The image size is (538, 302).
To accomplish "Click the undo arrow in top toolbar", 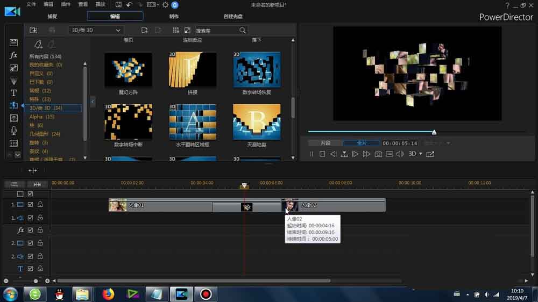I will (x=129, y=5).
